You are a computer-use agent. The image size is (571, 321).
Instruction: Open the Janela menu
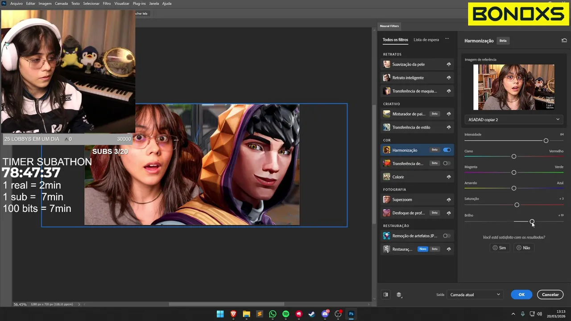click(x=154, y=4)
